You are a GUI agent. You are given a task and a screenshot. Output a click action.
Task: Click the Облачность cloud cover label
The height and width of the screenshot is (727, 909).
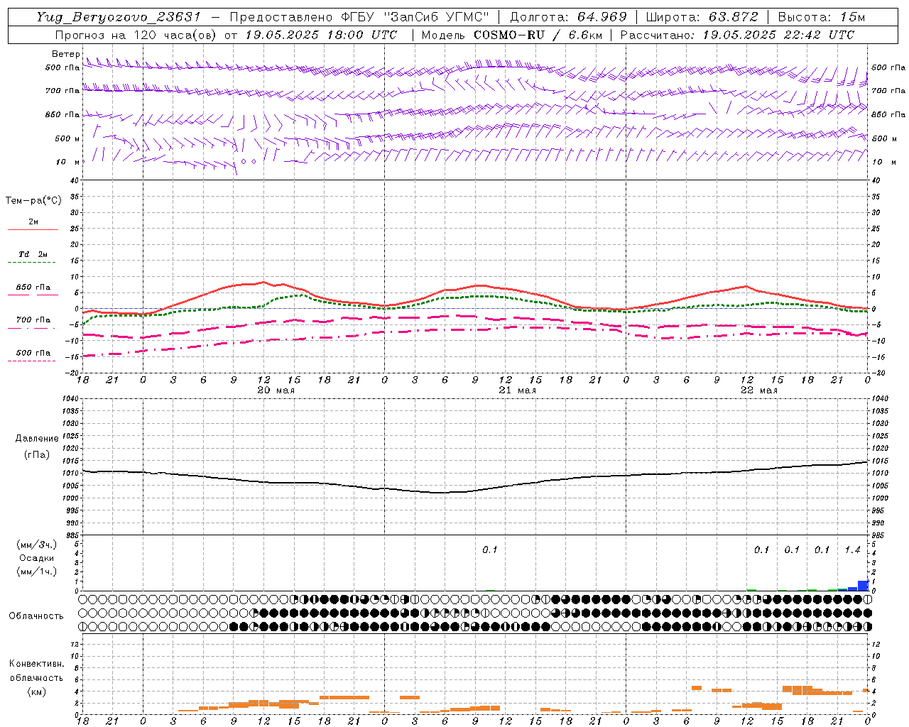[x=36, y=616]
